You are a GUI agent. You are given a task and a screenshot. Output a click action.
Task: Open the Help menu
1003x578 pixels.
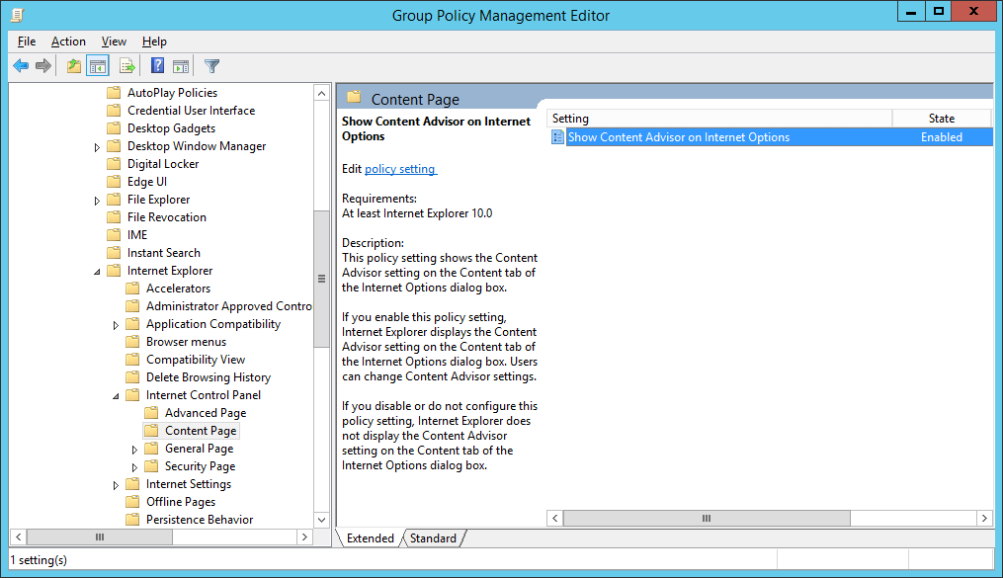[x=154, y=41]
